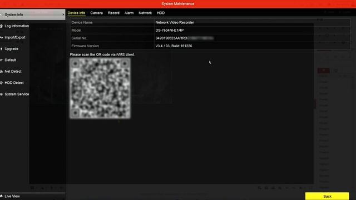This screenshot has height=200, width=356.
Task: Select model value DS-7604NI-E1/4P
Action: [x=169, y=30]
